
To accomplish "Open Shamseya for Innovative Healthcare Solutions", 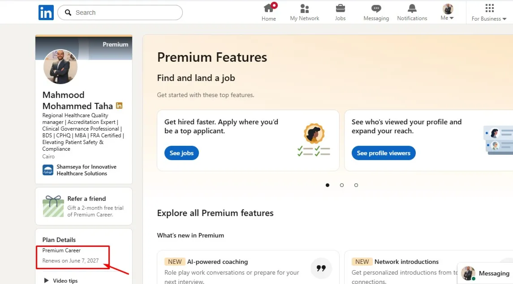I will [86, 170].
